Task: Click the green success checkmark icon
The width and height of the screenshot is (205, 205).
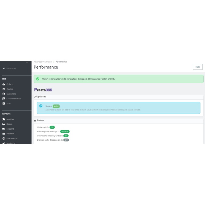Action: (x=38, y=79)
